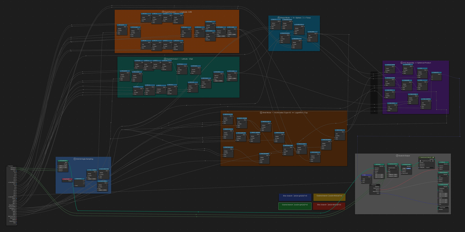
Task: Select the Scale & Output frame title
Action: 403,155
